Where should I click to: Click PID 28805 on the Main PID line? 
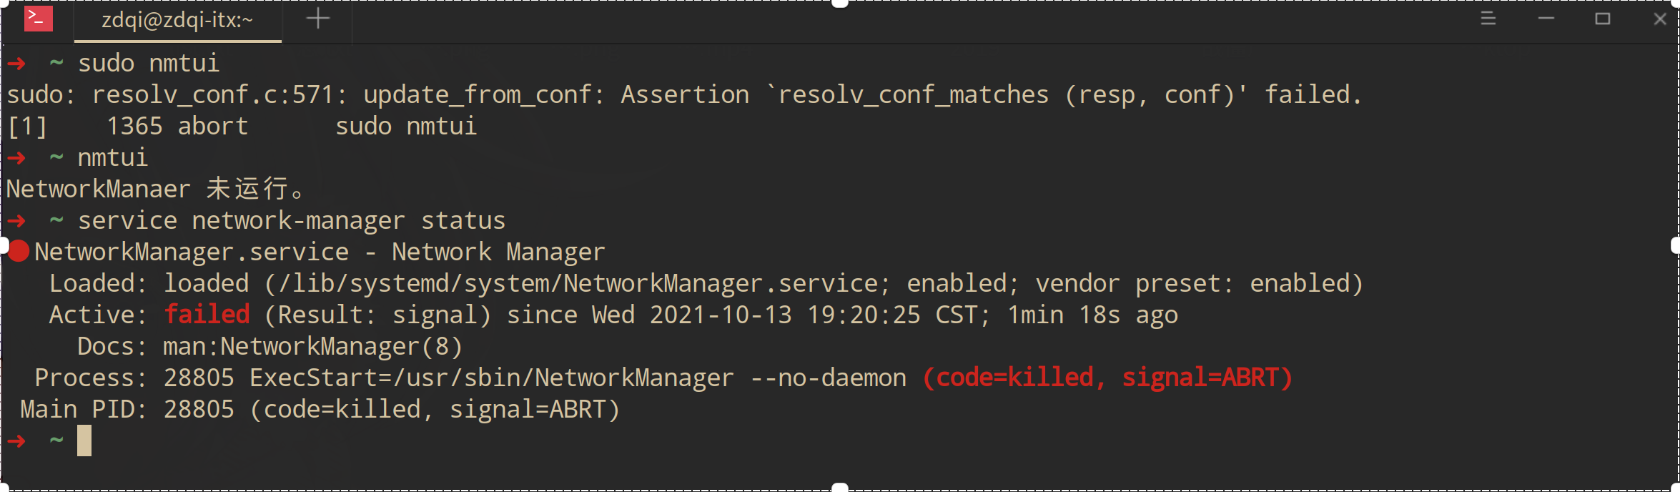pyautogui.click(x=199, y=410)
